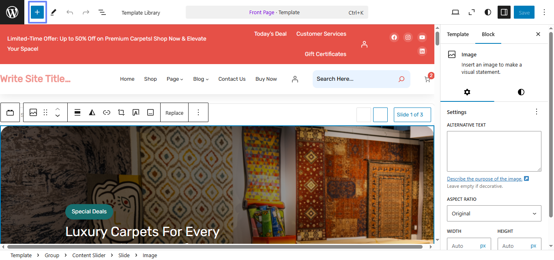The width and height of the screenshot is (554, 260).
Task: Open the block Styles tab icon
Action: tap(521, 92)
